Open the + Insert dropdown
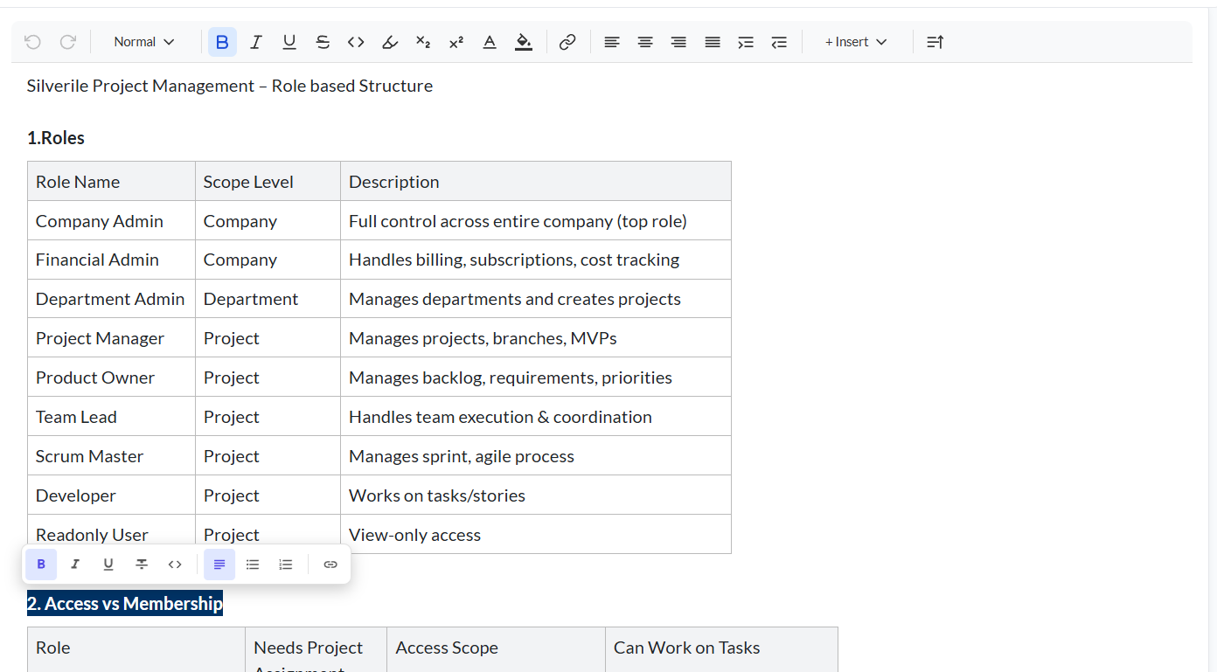The image size is (1217, 672). pyautogui.click(x=856, y=42)
